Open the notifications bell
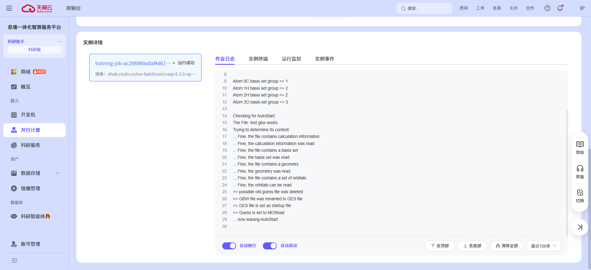Viewport: 591px width, 270px height. pos(560,8)
